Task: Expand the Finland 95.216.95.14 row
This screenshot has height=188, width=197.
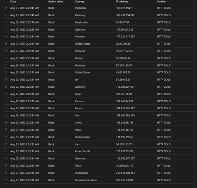Action: (6, 58)
